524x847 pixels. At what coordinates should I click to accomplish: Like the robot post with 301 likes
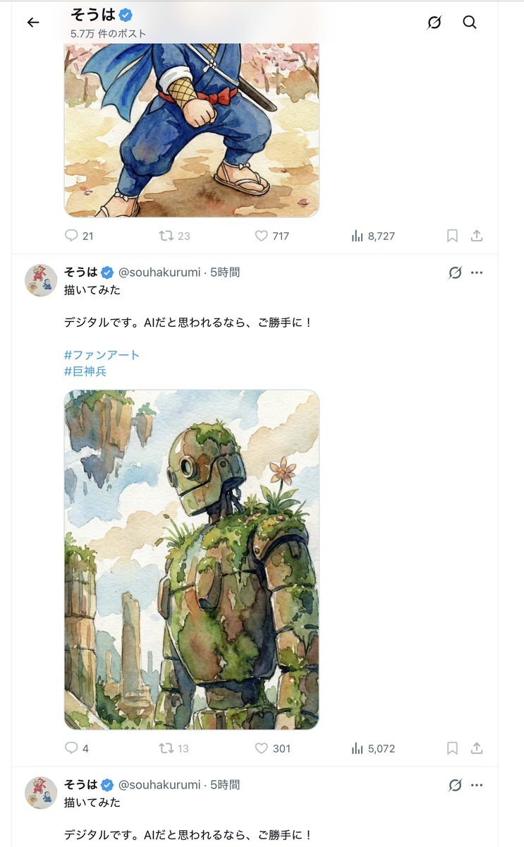[272, 748]
